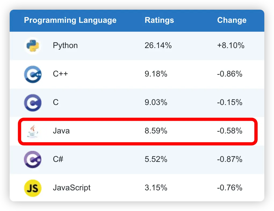Click the Python logo icon
The width and height of the screenshot is (274, 211).
[x=33, y=46]
